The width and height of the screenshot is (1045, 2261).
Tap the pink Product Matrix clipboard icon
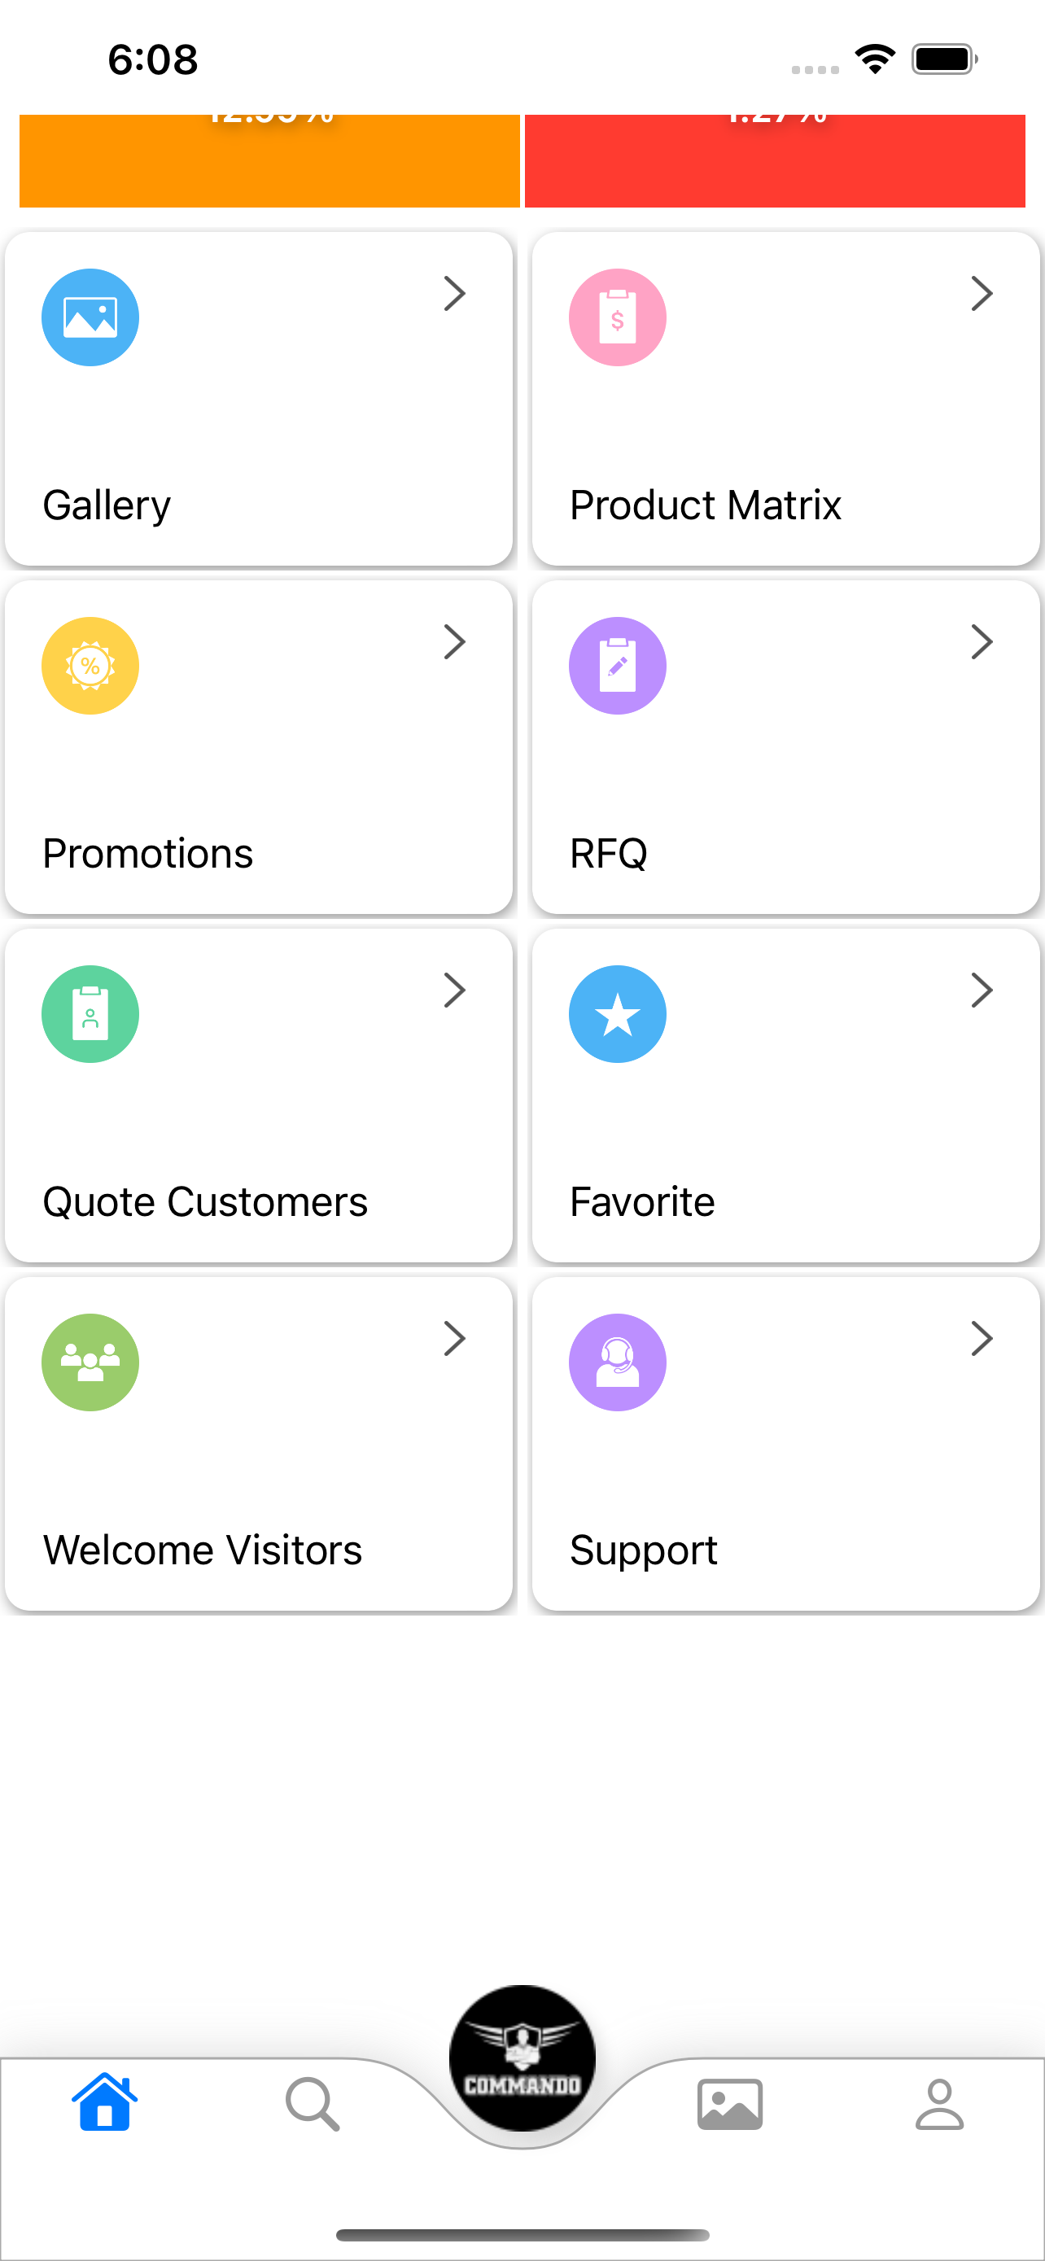[x=617, y=317]
